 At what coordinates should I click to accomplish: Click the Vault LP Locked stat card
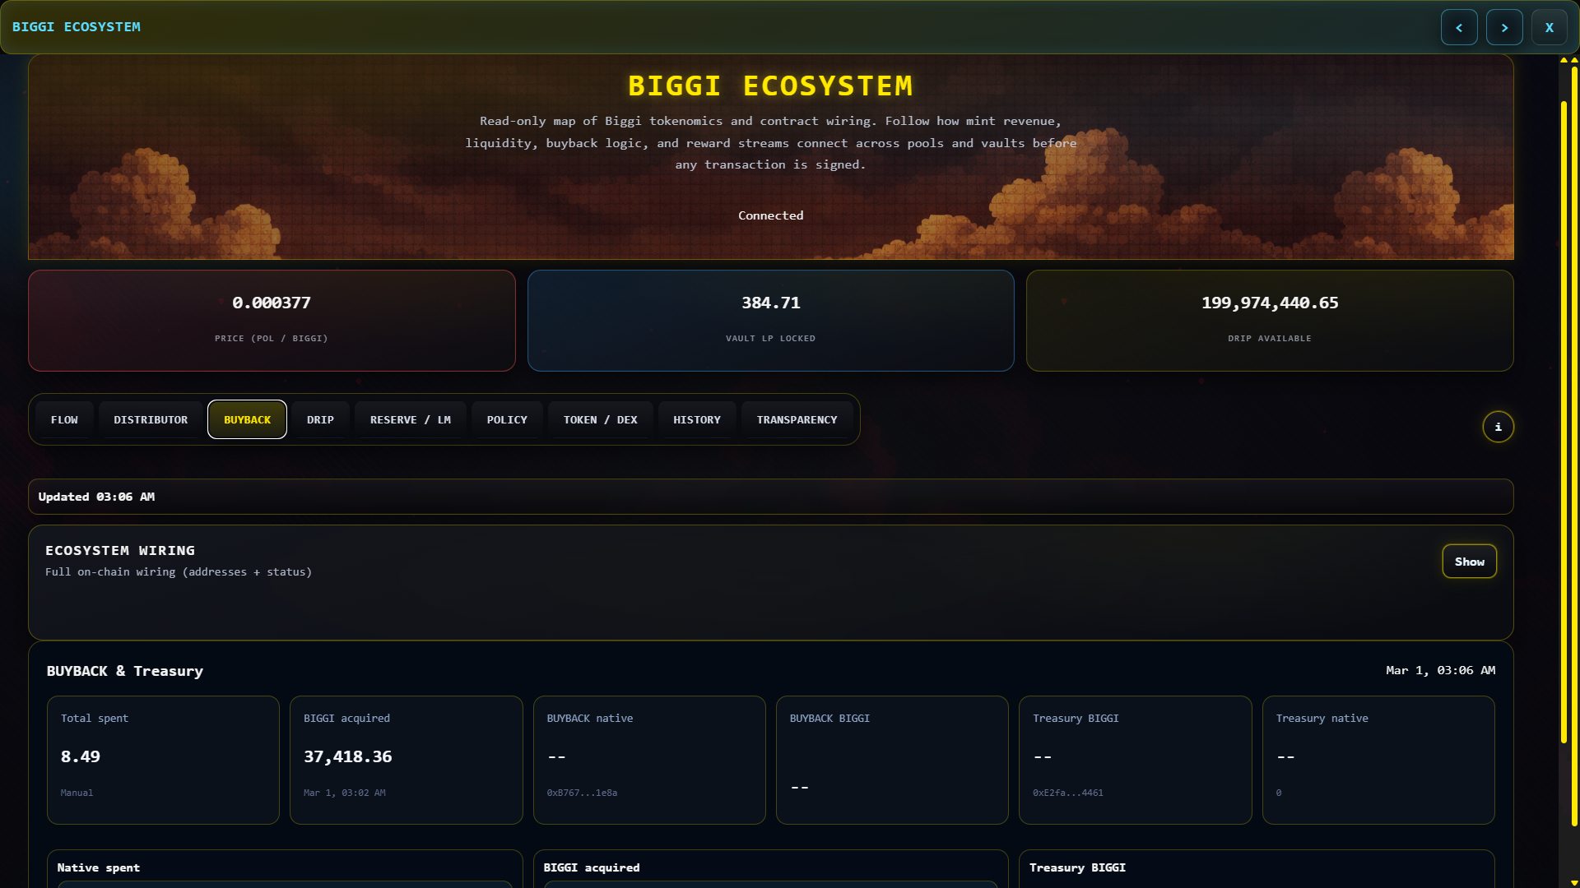770,320
